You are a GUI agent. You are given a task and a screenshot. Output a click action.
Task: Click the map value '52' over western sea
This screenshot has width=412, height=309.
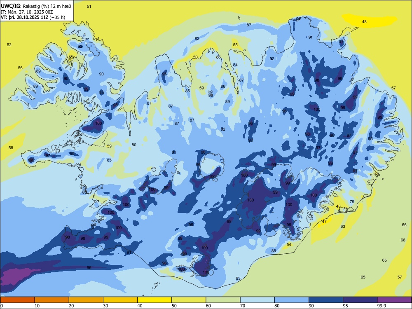9,44
